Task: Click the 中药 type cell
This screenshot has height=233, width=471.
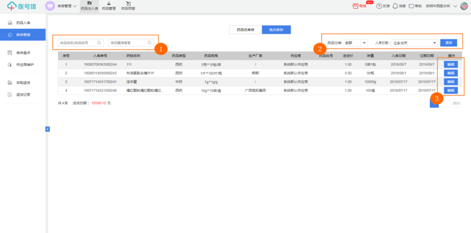Action: [179, 82]
